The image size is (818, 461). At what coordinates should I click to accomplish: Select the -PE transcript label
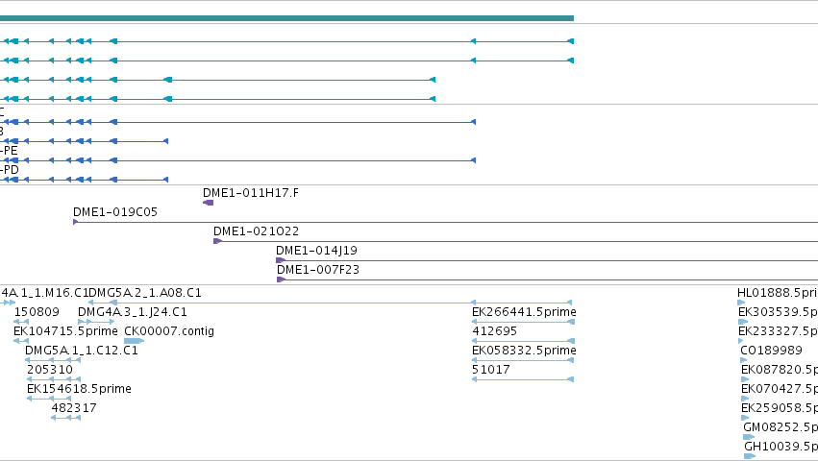pos(9,151)
